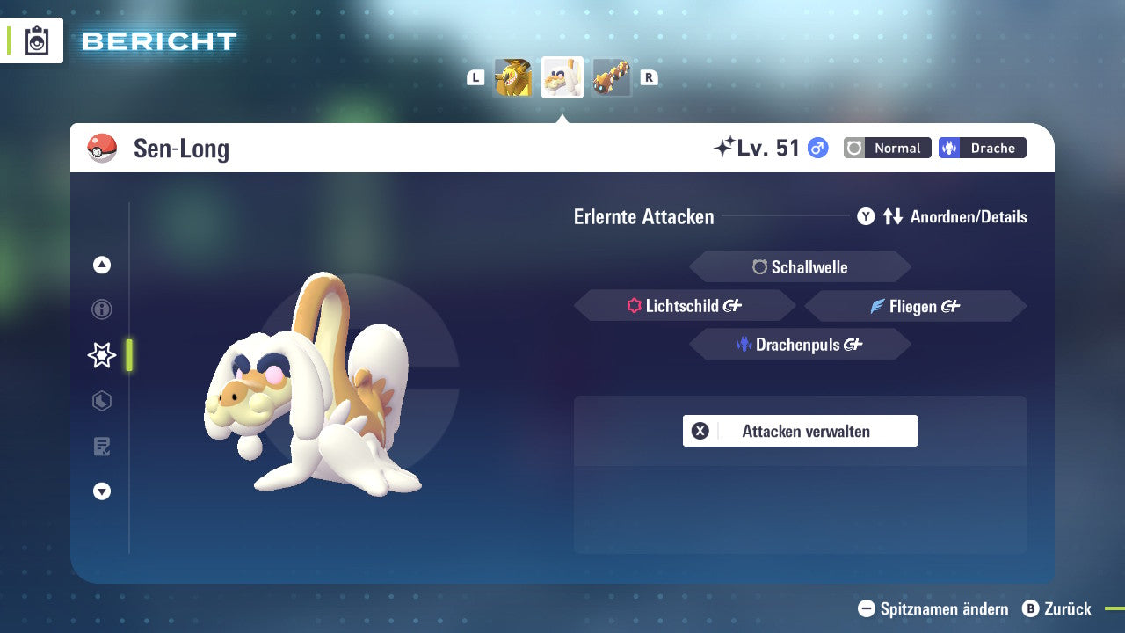Viewport: 1125px width, 633px height.
Task: Click the down arrow in sidebar
Action: (x=102, y=491)
